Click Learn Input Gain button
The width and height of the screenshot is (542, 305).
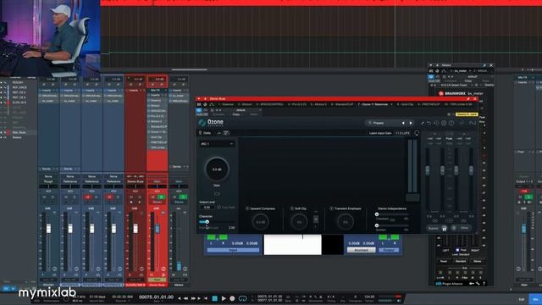pyautogui.click(x=380, y=133)
